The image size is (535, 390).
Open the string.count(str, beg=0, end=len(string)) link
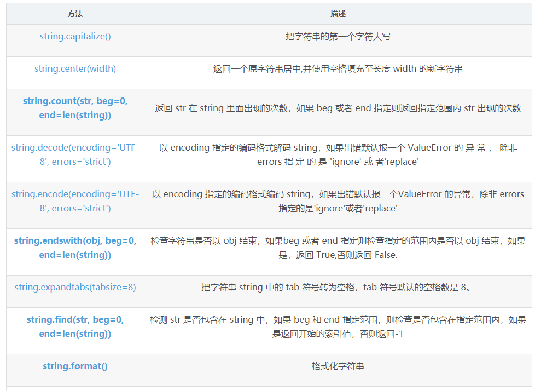(75, 108)
